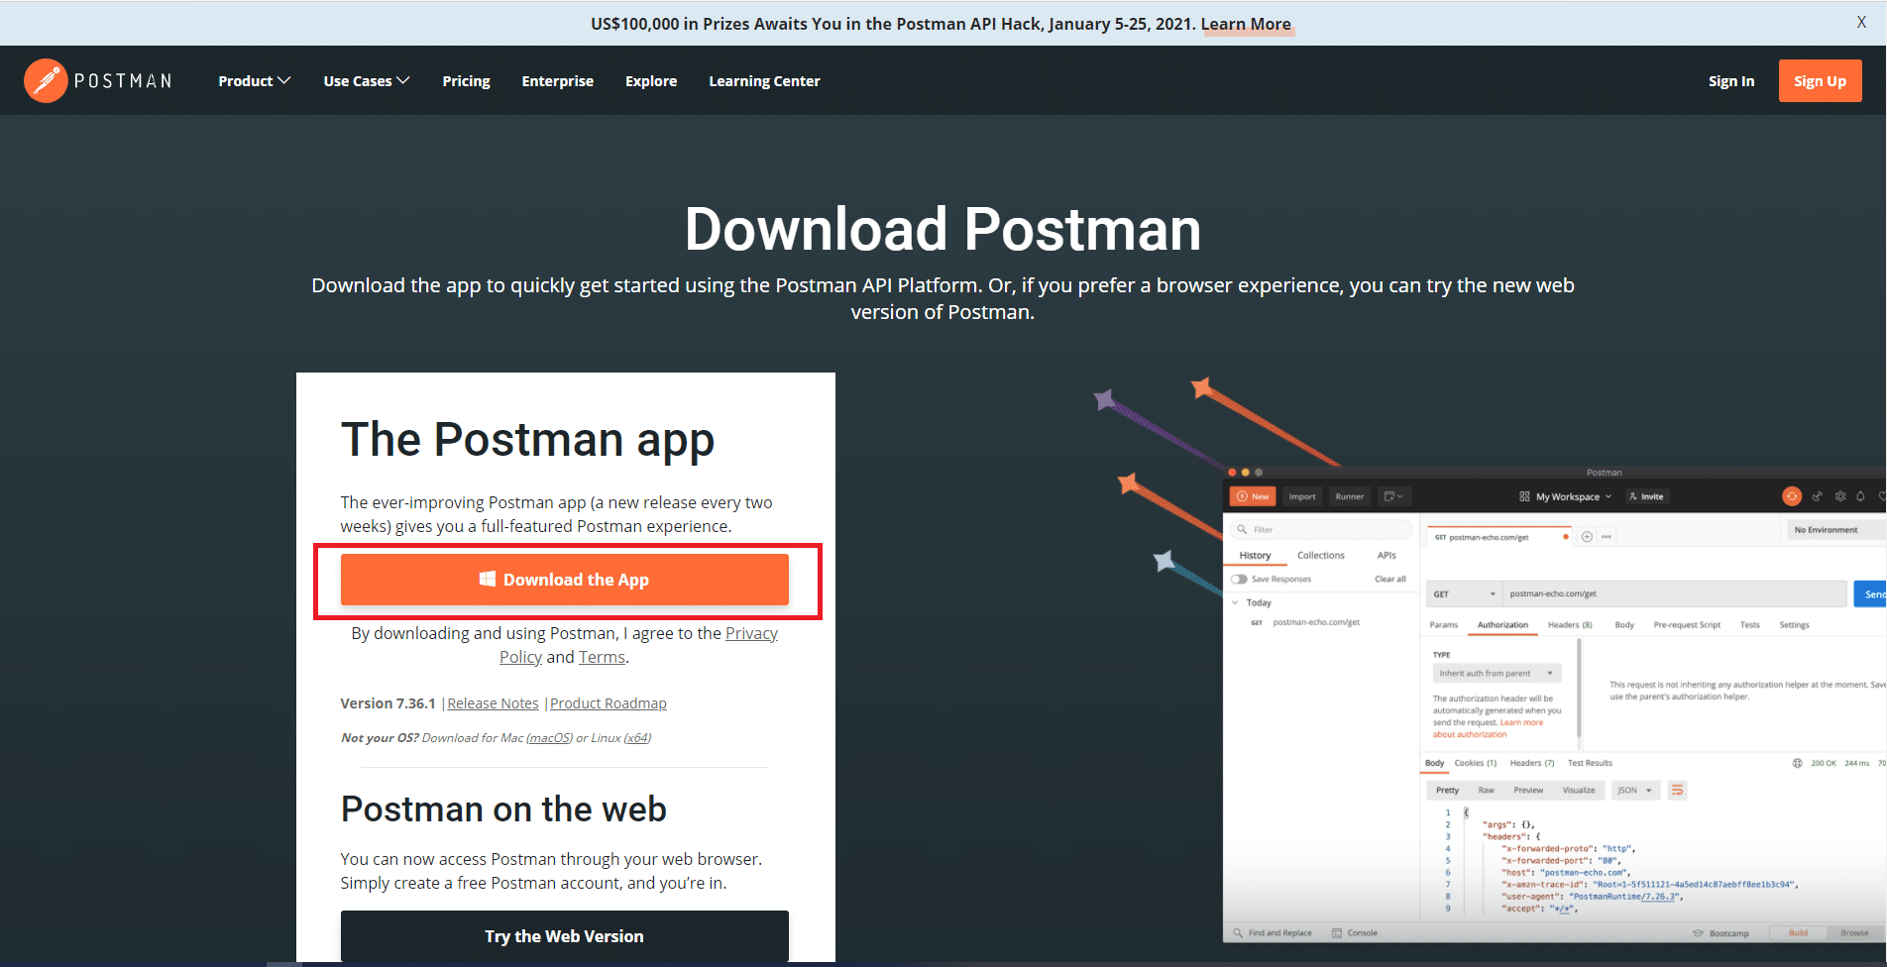Download for Linux via x64 link
This screenshot has width=1887, height=967.
[637, 738]
